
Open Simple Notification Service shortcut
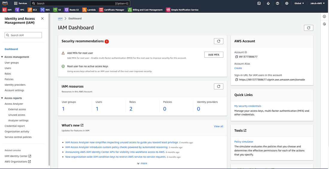coord(182,10)
